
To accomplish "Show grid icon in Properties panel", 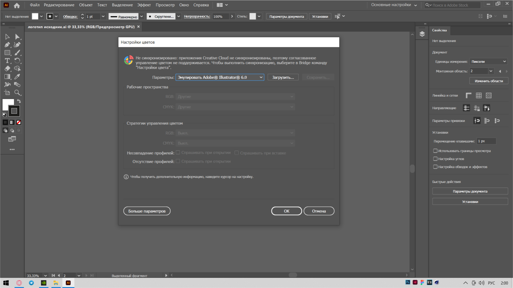I will [479, 95].
